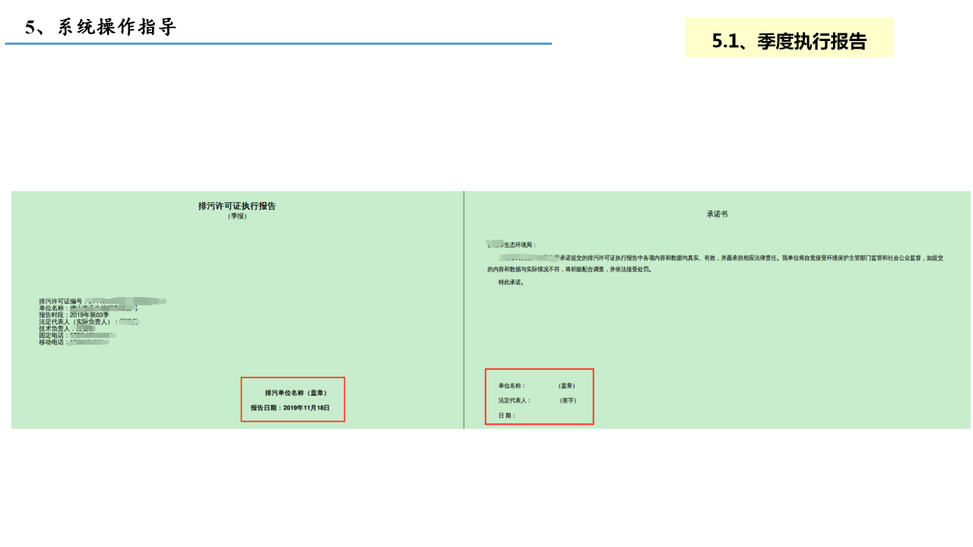Click '排污单位名称(盖章)' in the red box

pyautogui.click(x=295, y=393)
